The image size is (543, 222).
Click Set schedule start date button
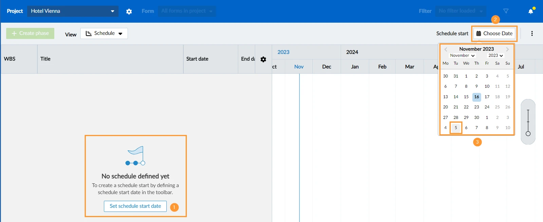click(x=135, y=206)
